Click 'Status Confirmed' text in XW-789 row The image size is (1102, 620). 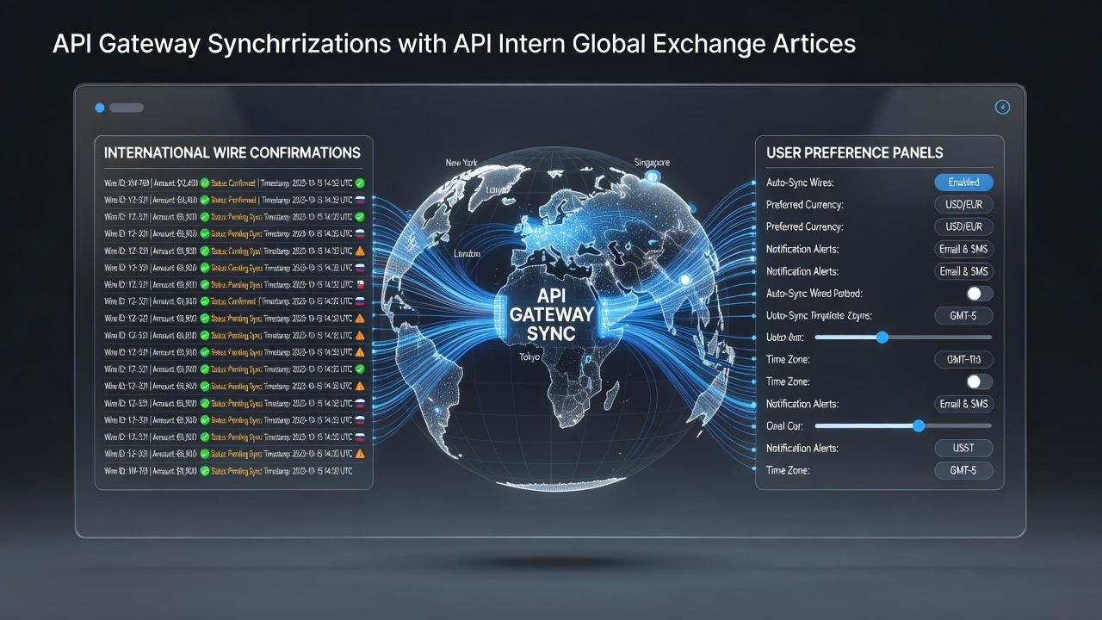[x=233, y=183]
